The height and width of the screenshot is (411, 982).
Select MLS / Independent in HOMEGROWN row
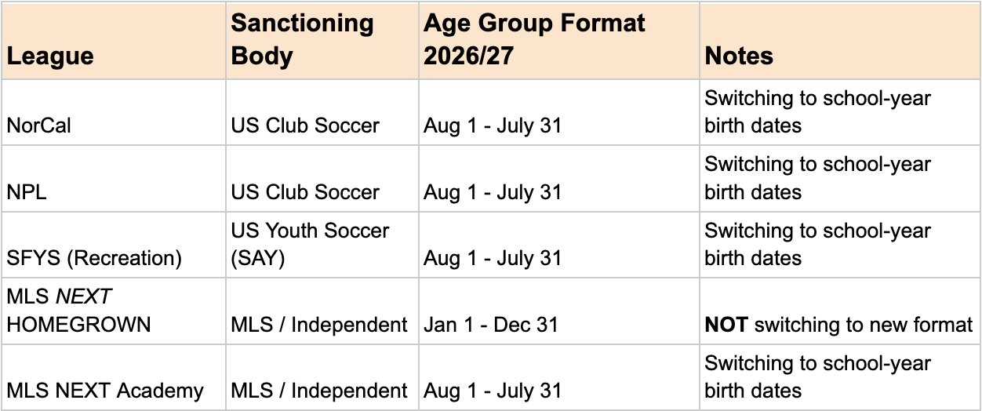[322, 311]
